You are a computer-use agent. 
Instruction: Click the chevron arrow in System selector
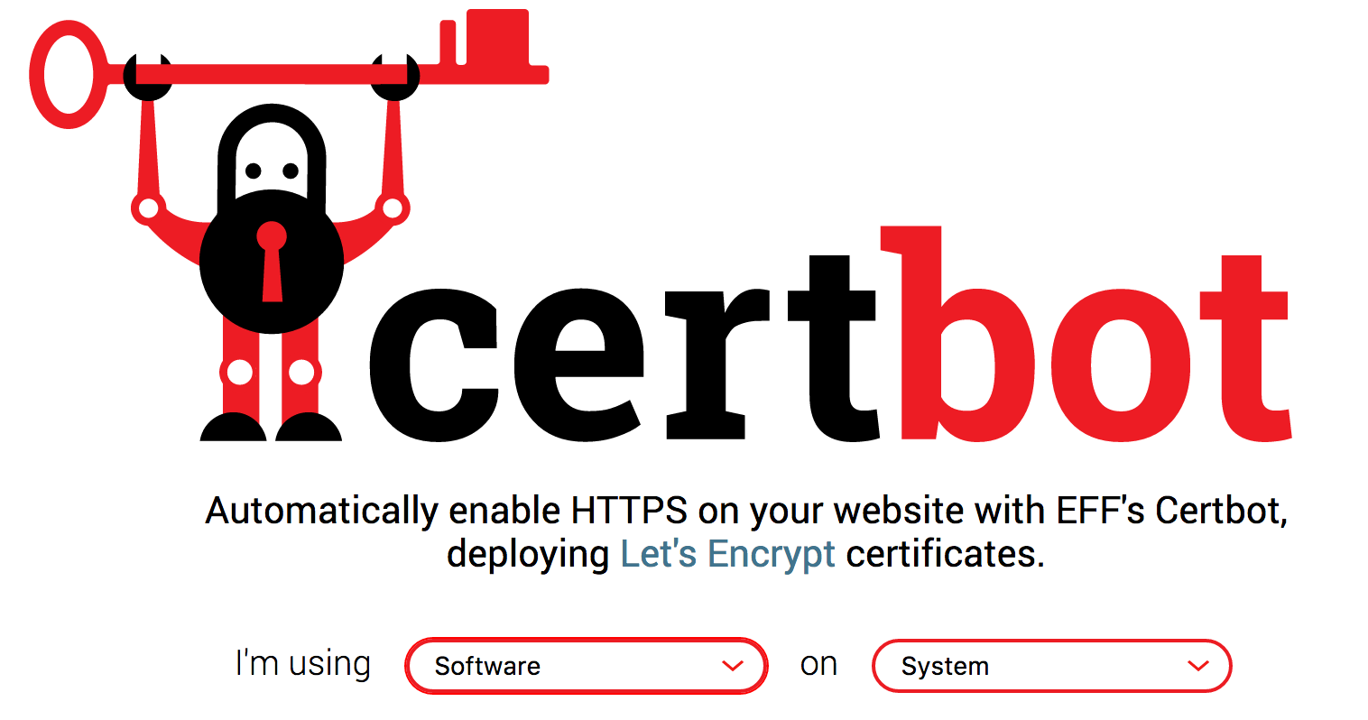1198,666
